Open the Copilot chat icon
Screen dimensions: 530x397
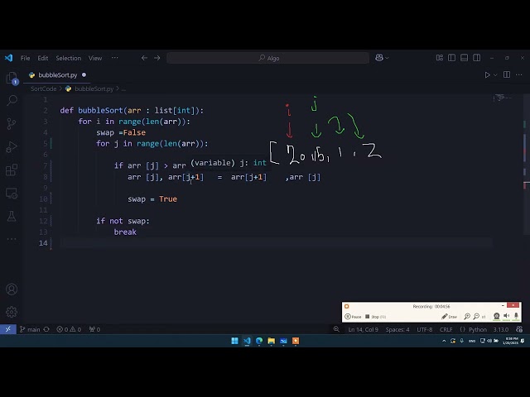tap(379, 58)
